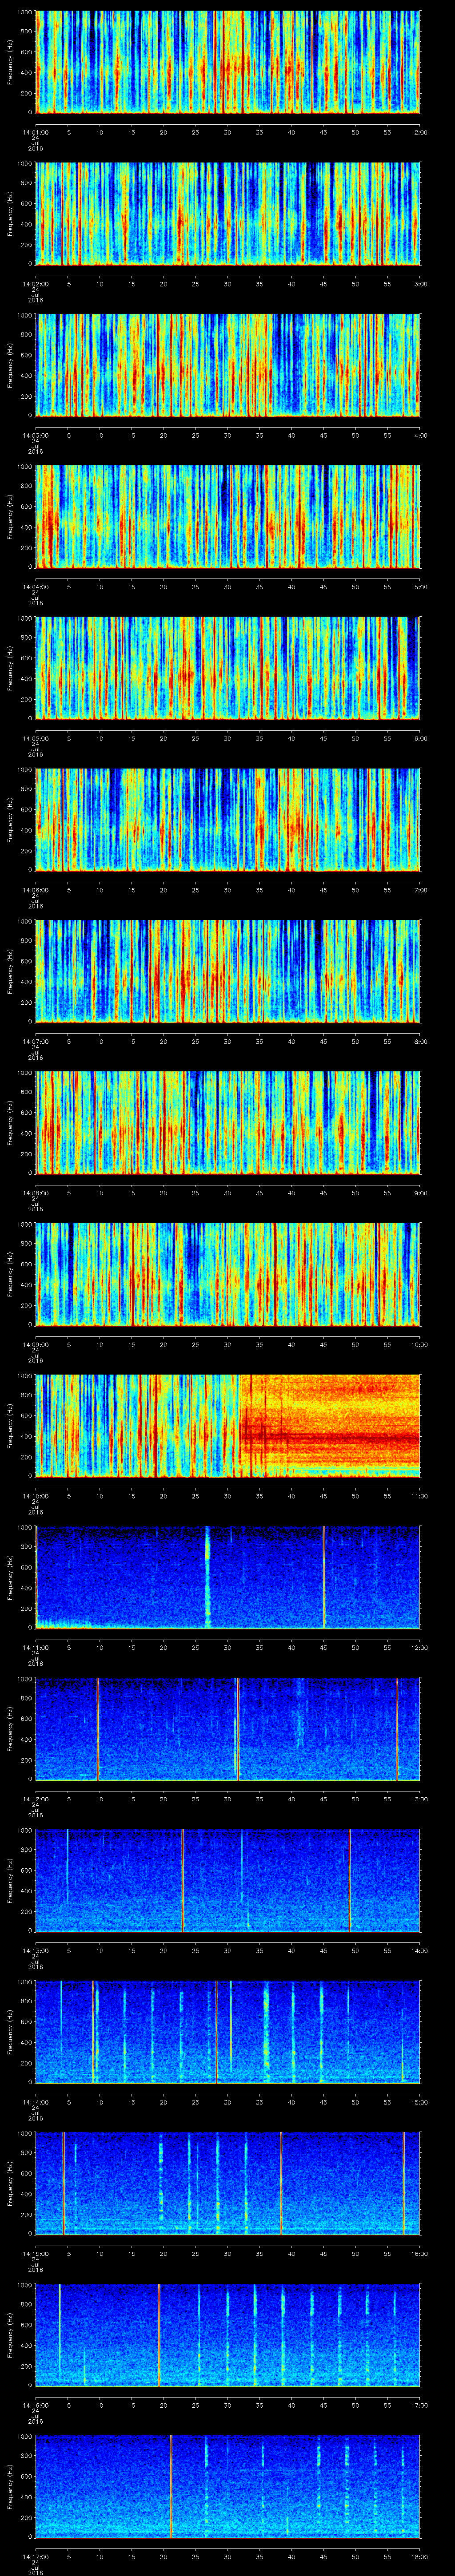Select the spectrogram panel starting at 14:04:00
This screenshot has width=455, height=2576.
[x=228, y=516]
